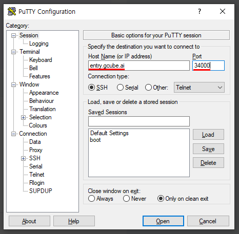Click the question mark help icon
Screen dimensions: 239x234
pyautogui.click(x=200, y=11)
